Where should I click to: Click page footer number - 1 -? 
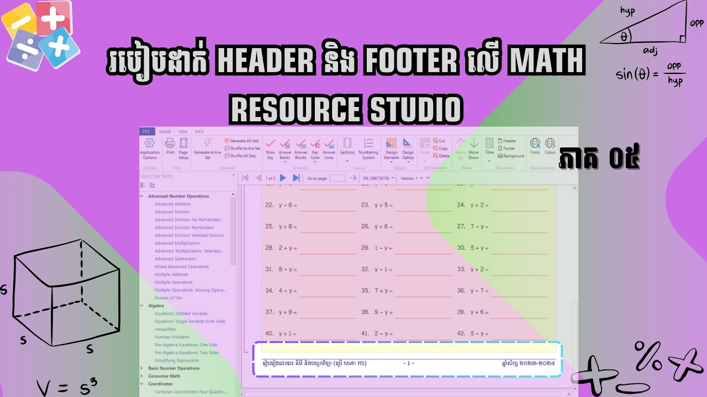tap(409, 363)
